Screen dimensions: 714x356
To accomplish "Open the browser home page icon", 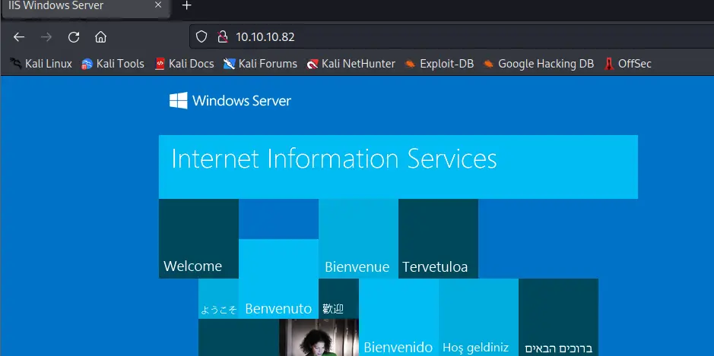I will tap(100, 37).
